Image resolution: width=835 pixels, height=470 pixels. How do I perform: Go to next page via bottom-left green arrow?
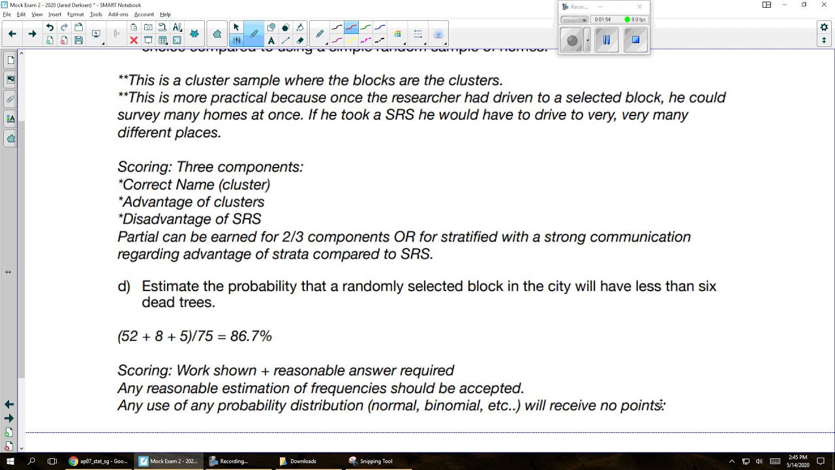tap(9, 418)
